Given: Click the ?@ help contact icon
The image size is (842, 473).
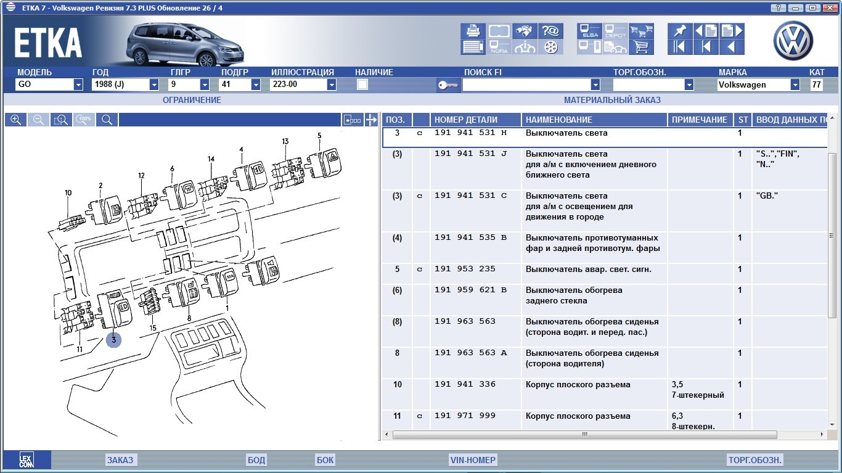Looking at the screenshot, I should tap(550, 30).
